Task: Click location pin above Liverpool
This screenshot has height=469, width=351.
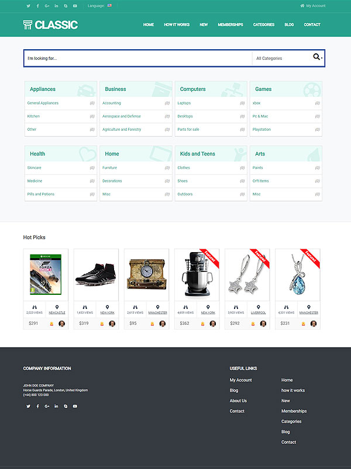Action: pyautogui.click(x=259, y=307)
